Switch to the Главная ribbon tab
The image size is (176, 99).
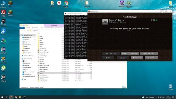28,28
